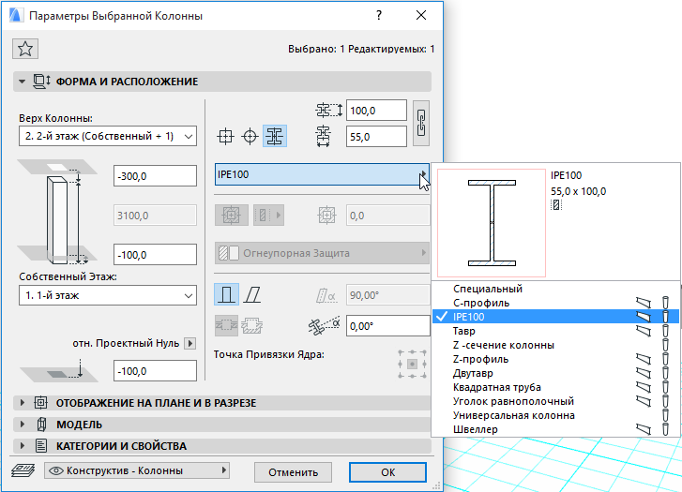Click the Проектный Нуль elevation field
Screen dimensions: 682x492
(155, 371)
